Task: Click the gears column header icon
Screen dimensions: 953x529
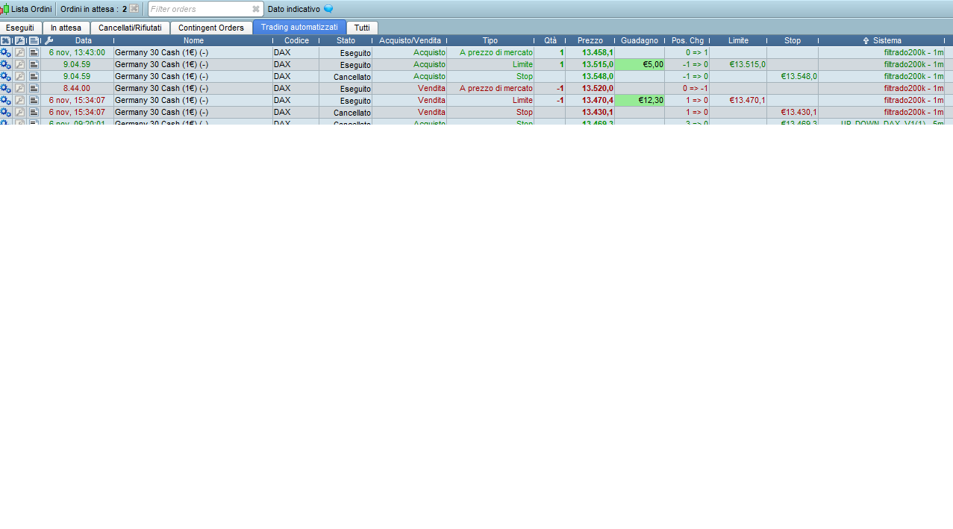Action: coord(6,41)
